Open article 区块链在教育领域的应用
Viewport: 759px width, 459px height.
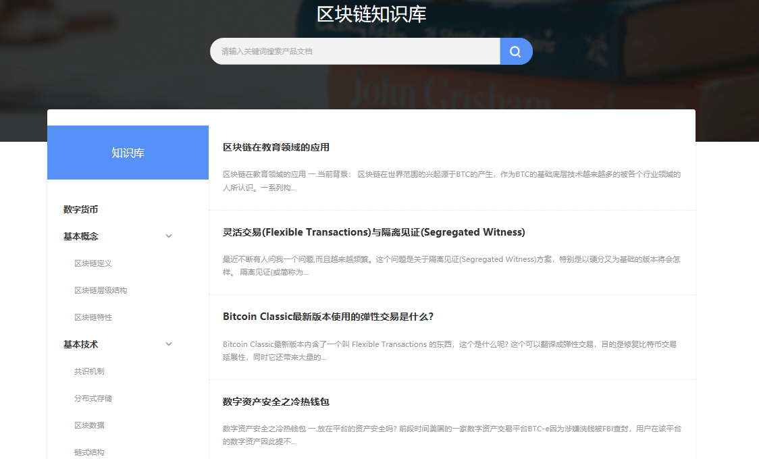pyautogui.click(x=276, y=148)
